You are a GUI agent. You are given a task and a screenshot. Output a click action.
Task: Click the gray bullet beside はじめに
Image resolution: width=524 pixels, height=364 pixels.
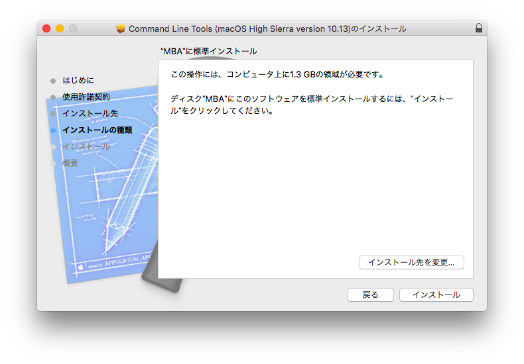pyautogui.click(x=53, y=81)
